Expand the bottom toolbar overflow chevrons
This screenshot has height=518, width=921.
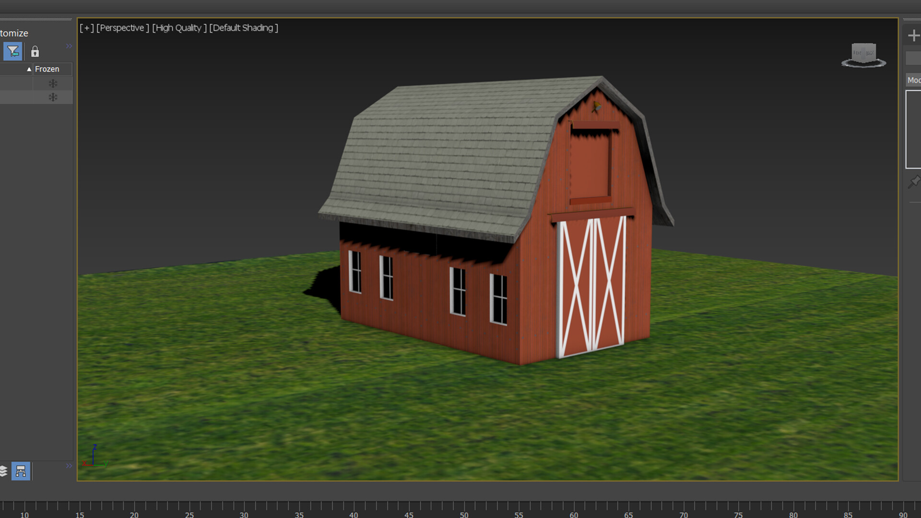coord(68,465)
